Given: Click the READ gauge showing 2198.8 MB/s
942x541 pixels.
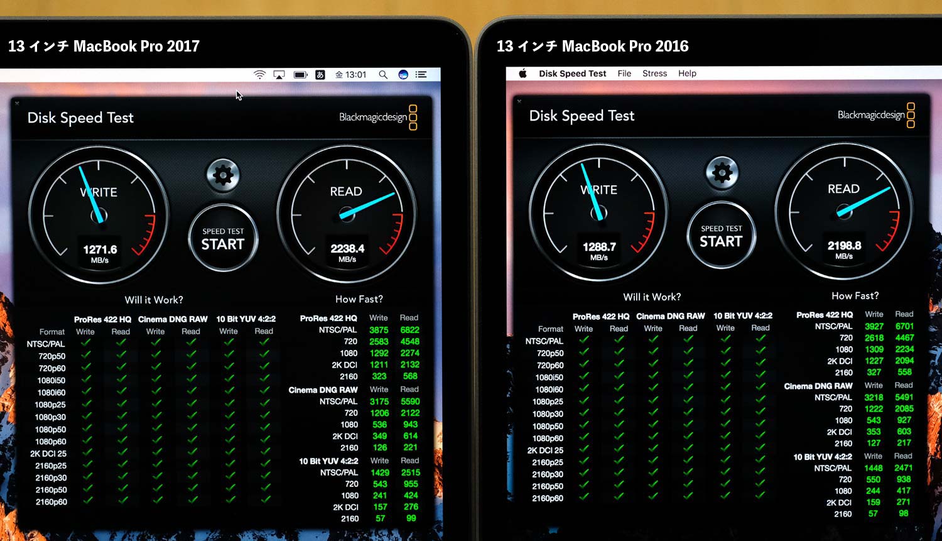Looking at the screenshot, I should pos(844,211).
